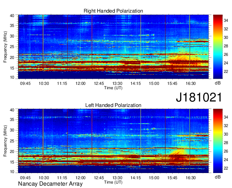Select the J181021 observation label
The width and height of the screenshot is (232, 188).
pyautogui.click(x=199, y=97)
